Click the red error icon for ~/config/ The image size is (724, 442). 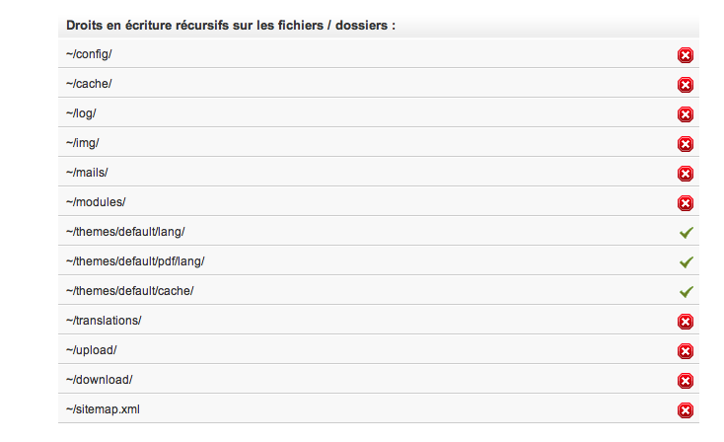click(686, 55)
